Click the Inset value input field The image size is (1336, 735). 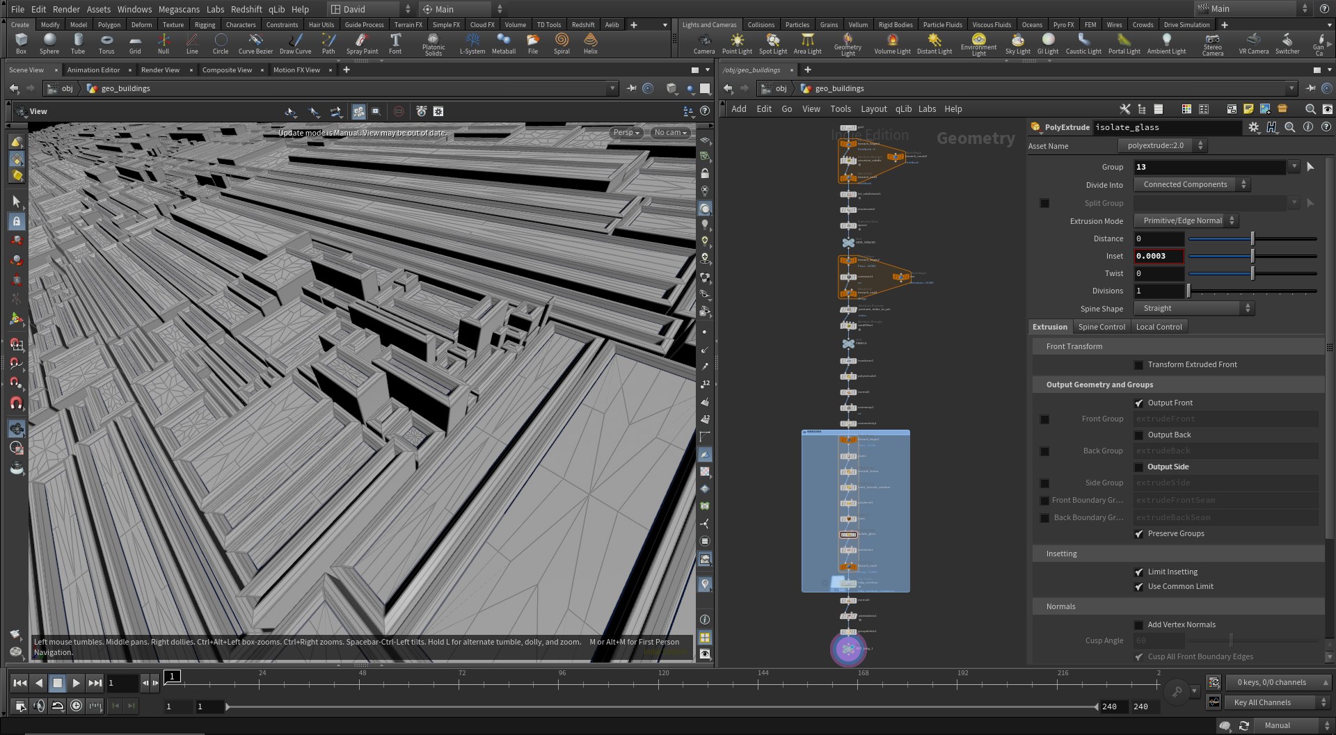[1159, 256]
